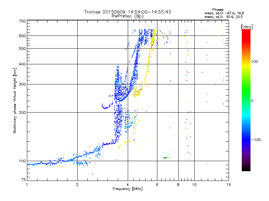Click the '0' tick label beside the color bar

point(252,101)
